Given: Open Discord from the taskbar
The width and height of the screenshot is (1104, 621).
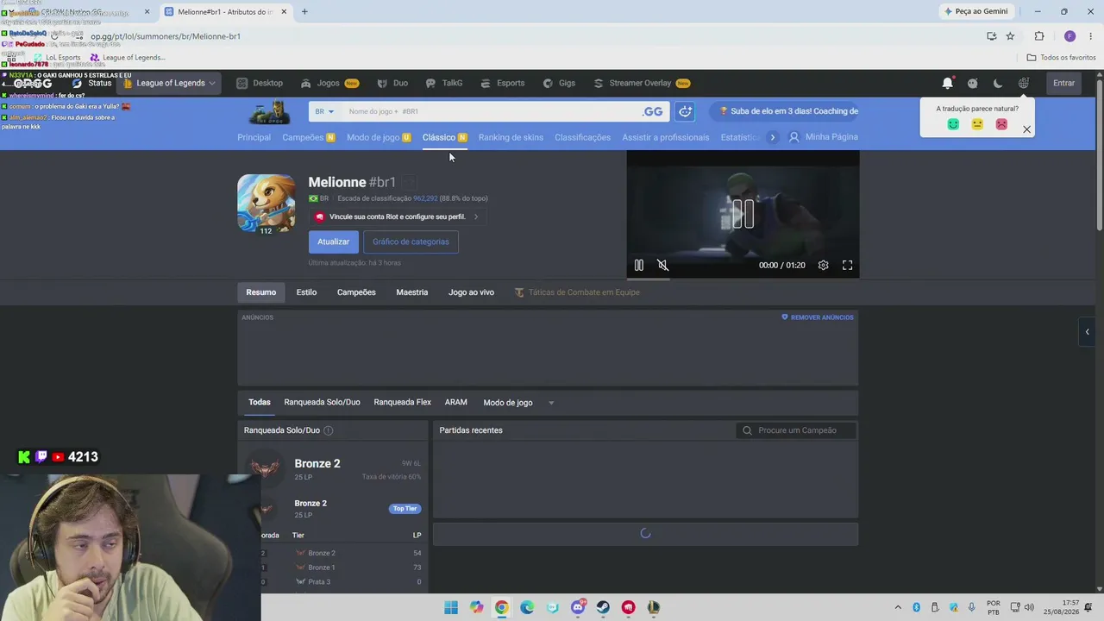Looking at the screenshot, I should click(x=578, y=607).
